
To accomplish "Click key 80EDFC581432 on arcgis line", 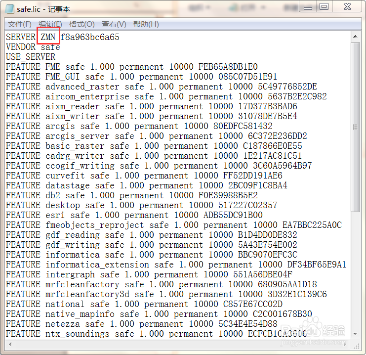I will pyautogui.click(x=243, y=126).
